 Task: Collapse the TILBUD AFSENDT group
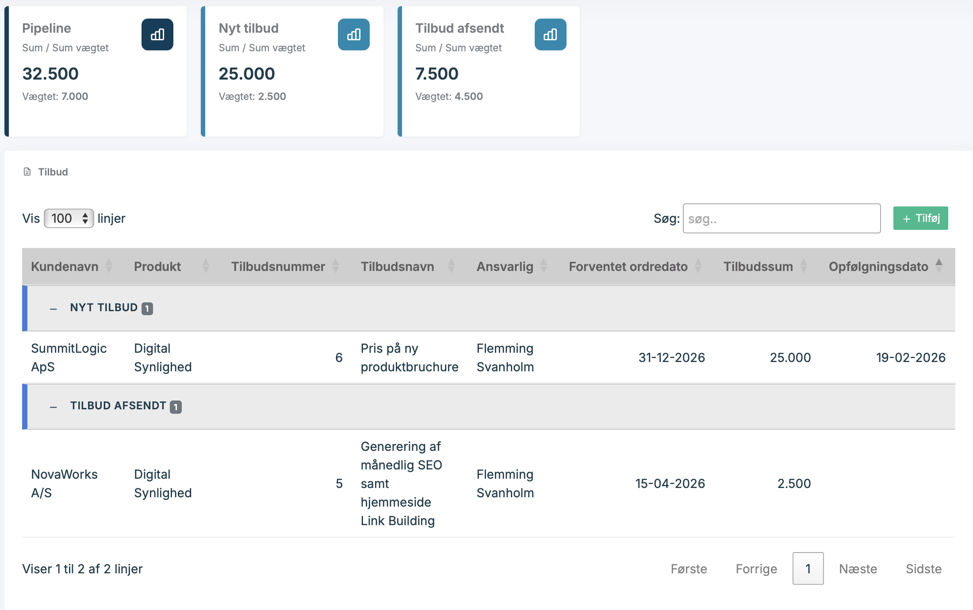click(54, 407)
